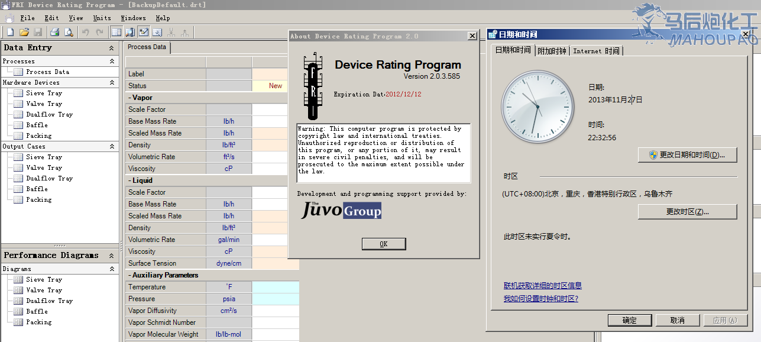Click the 更改时区(Z)... button
Image resolution: width=761 pixels, height=342 pixels.
pos(688,212)
